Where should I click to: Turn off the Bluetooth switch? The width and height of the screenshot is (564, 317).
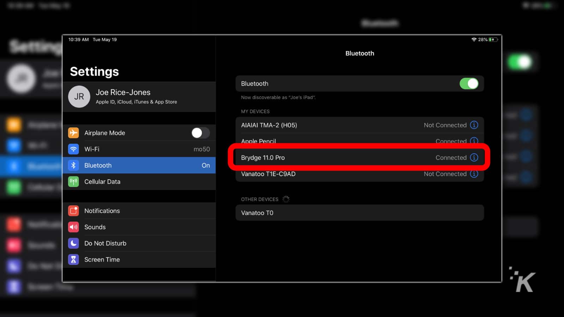469,83
